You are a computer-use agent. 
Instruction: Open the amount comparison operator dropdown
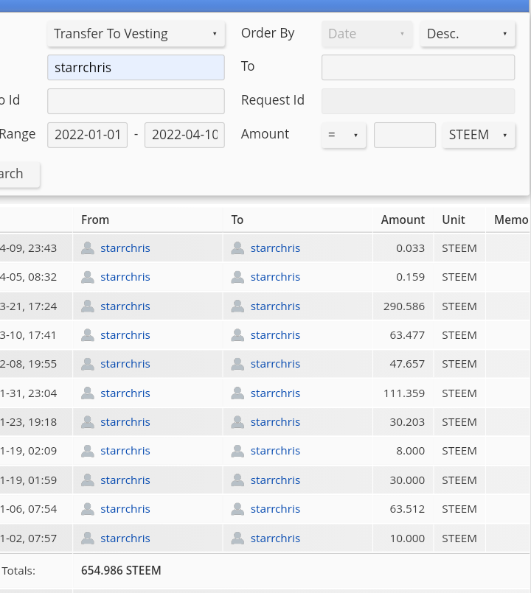344,135
